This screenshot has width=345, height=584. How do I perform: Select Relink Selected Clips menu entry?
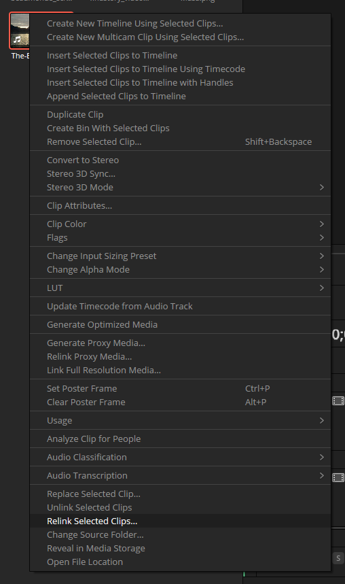click(180, 521)
